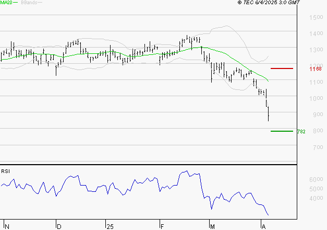Click the 700 price axis label
The image size is (327, 230).
coord(318,147)
